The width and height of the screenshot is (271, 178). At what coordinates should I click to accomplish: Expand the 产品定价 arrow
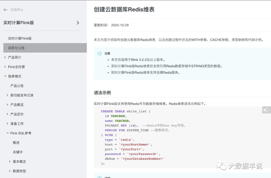pyautogui.click(x=8, y=114)
